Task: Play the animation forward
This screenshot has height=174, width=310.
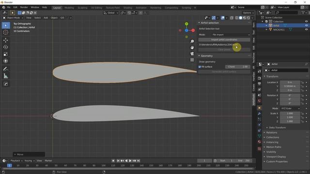Action: pos(130,161)
